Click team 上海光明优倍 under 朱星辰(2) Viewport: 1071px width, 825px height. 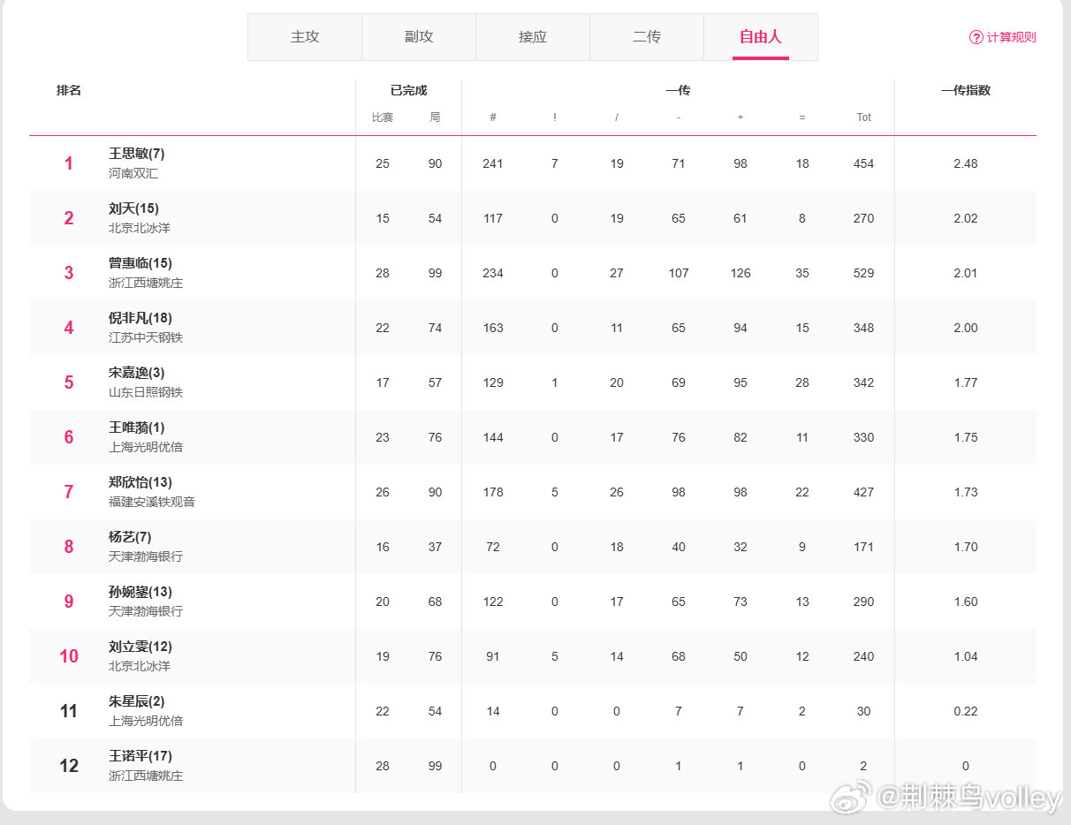point(146,721)
